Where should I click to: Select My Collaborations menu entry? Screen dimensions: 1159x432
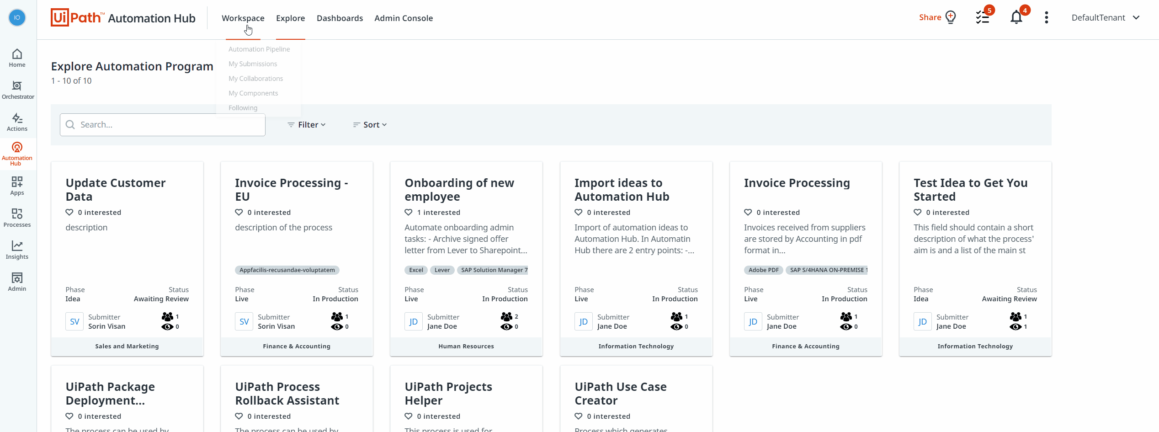(x=256, y=78)
